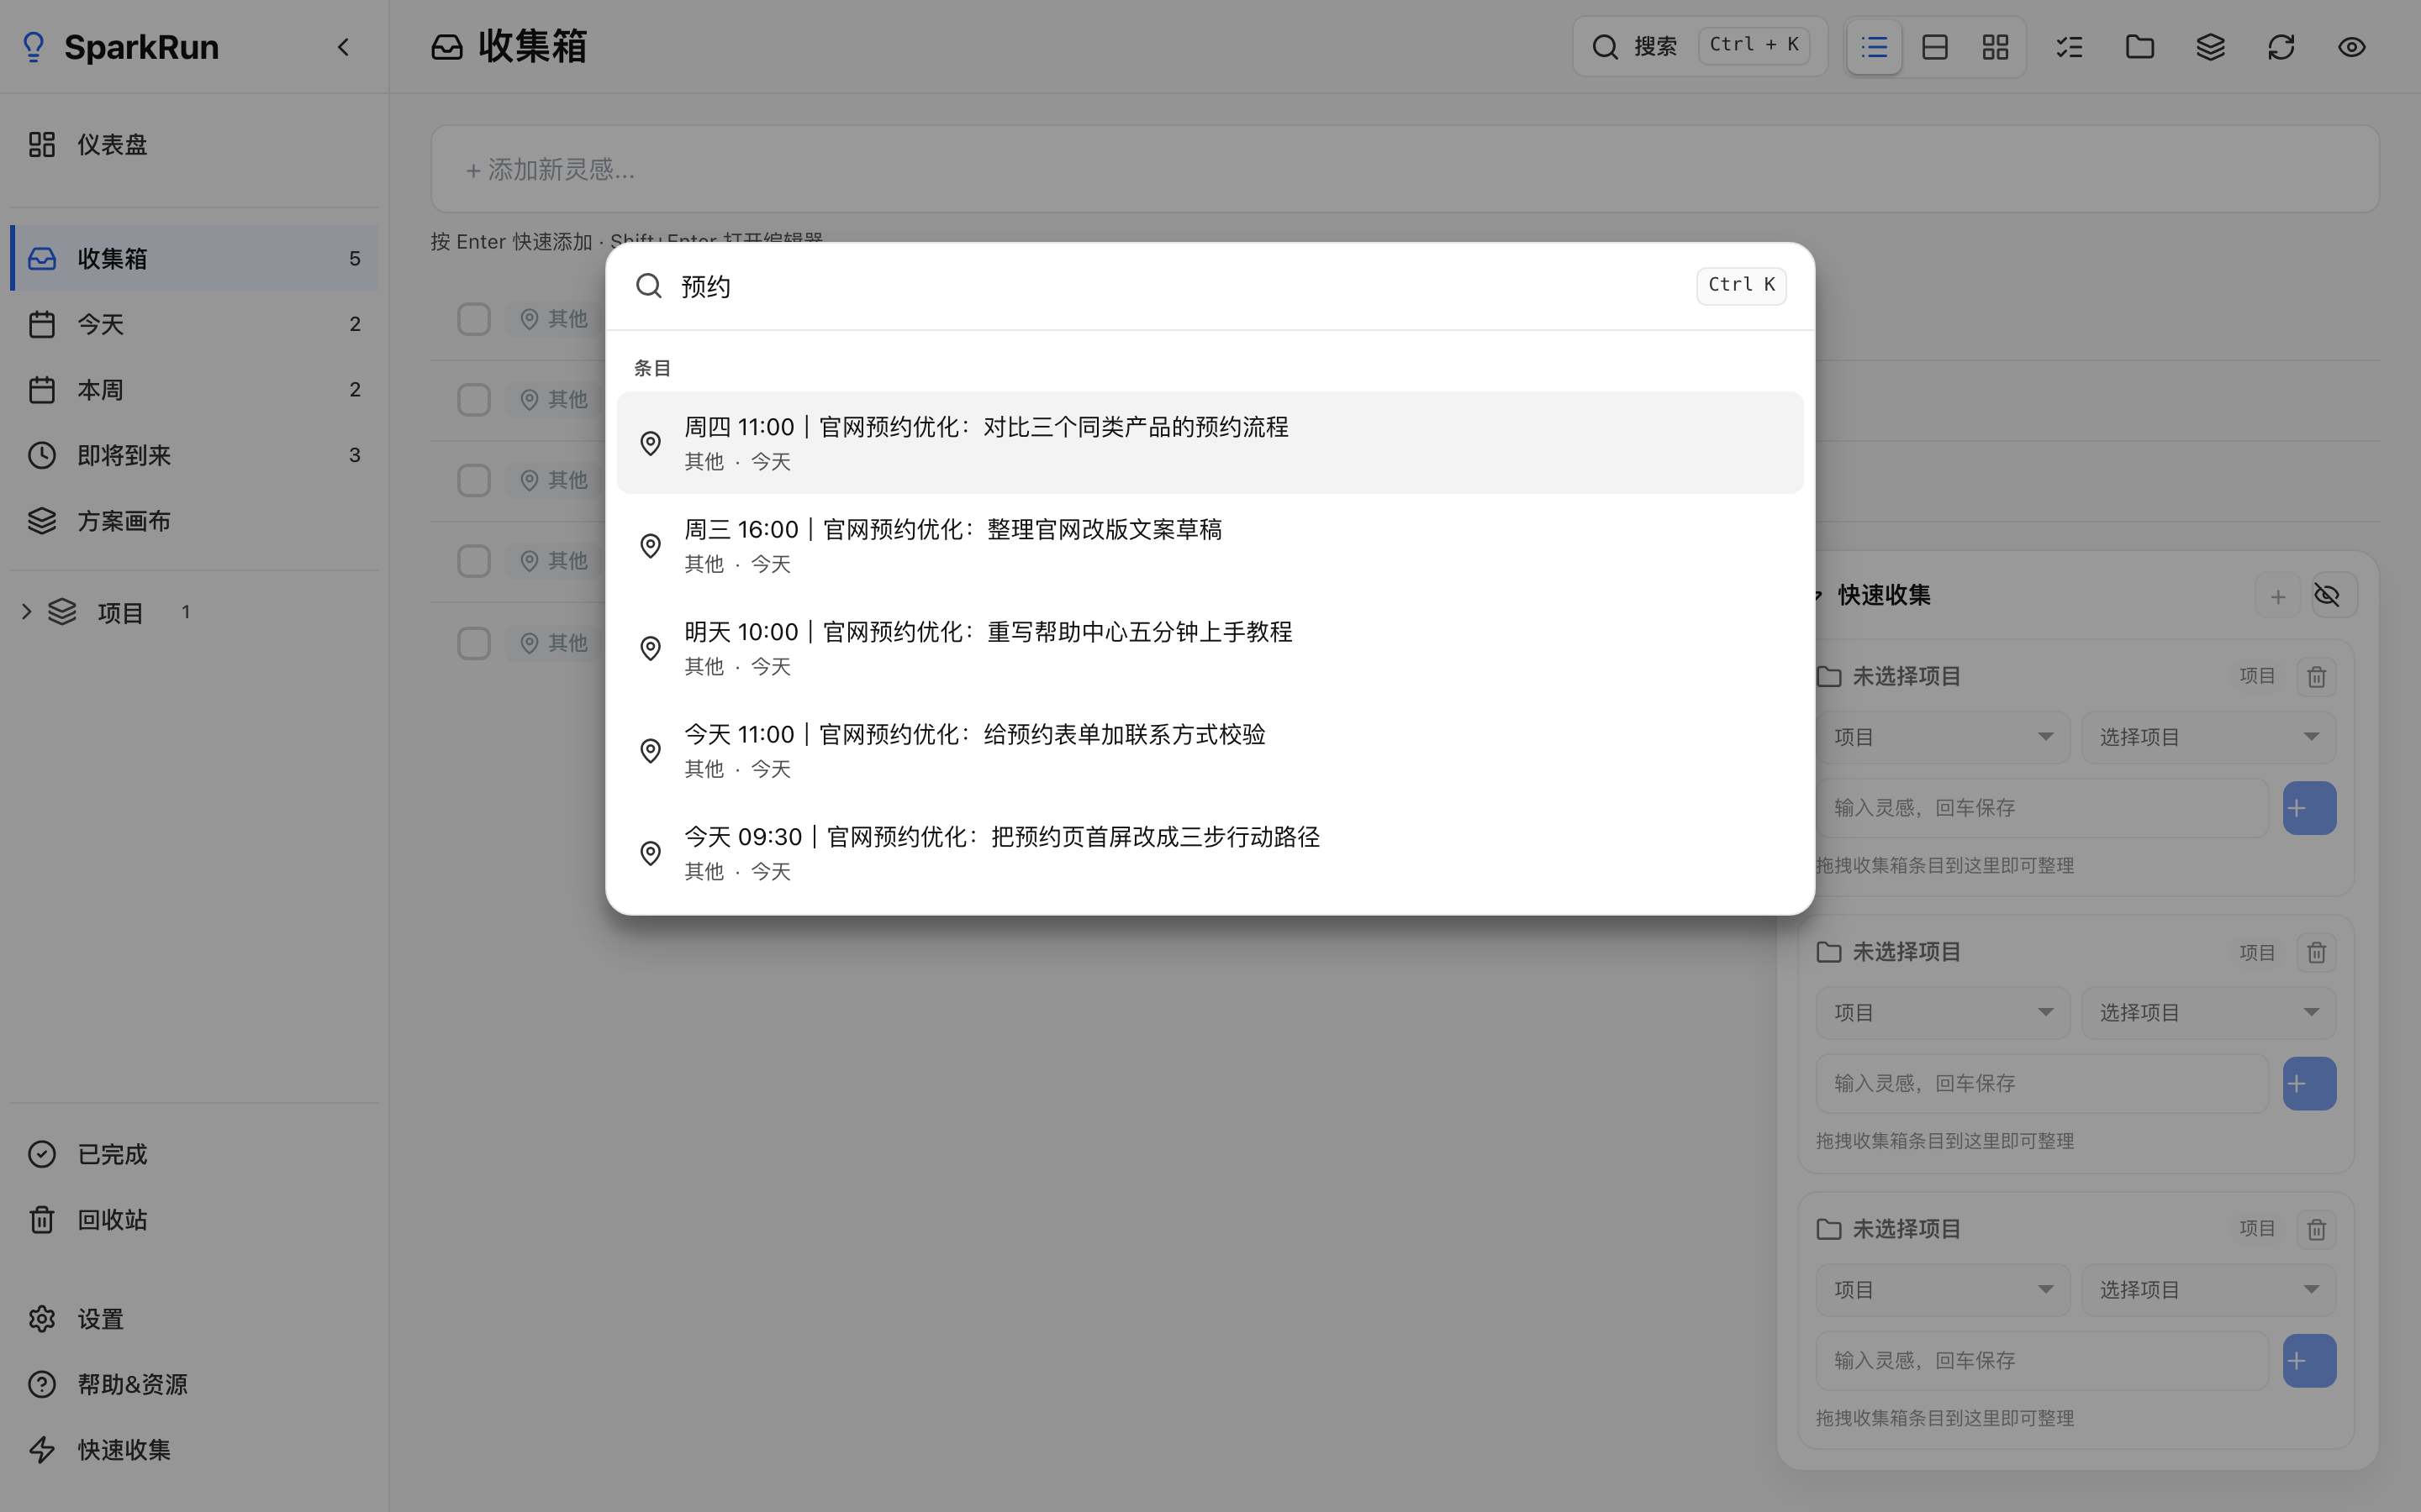Click 其他 tag on fifth inbox row
Screen dimensions: 2421x1512
pos(554,643)
